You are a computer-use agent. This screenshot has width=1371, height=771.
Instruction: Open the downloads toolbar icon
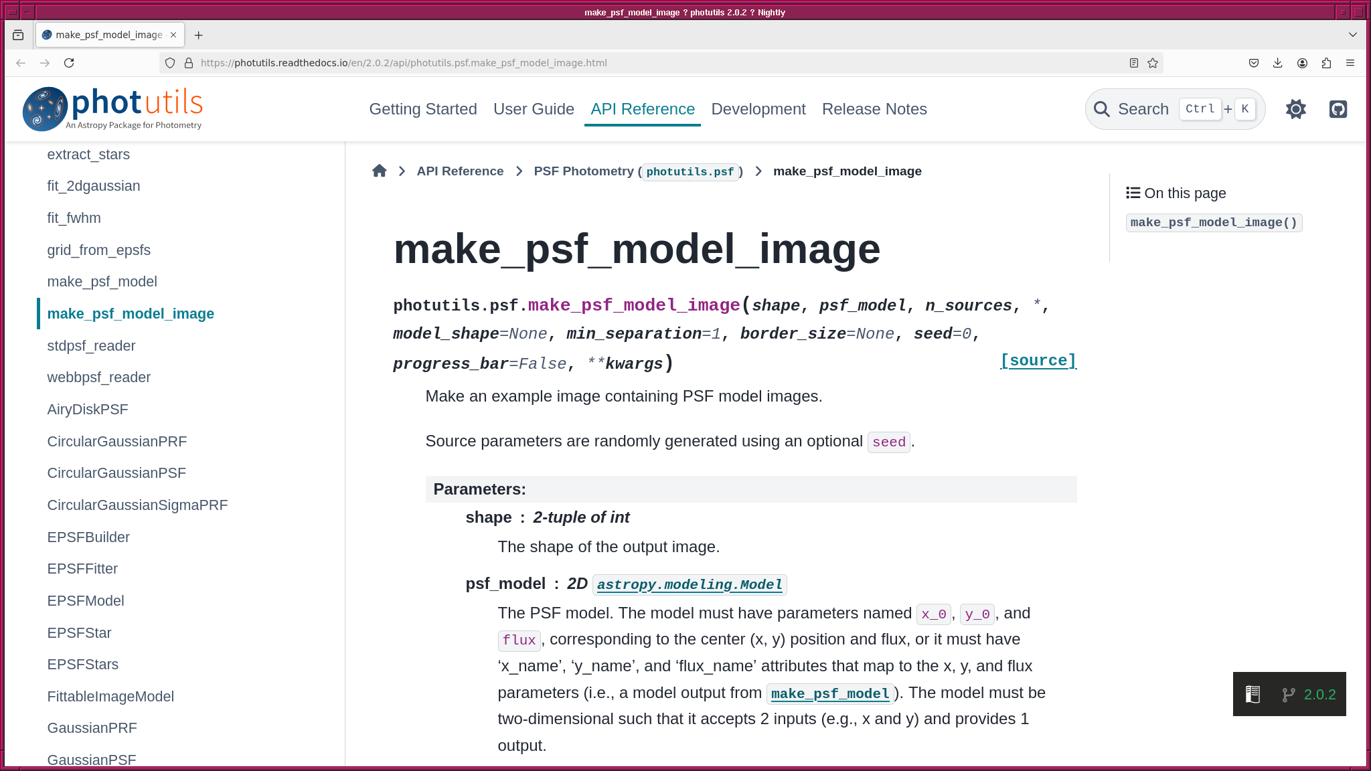click(x=1277, y=63)
